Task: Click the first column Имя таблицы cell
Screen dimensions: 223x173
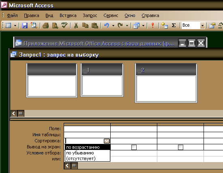Action: point(87,135)
